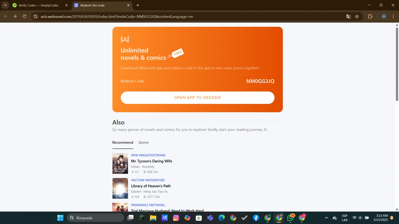Viewport: 399px width, 224px height.
Task: Click the #ROMANCE #BETRAYAL tags
Action: tap(148, 205)
